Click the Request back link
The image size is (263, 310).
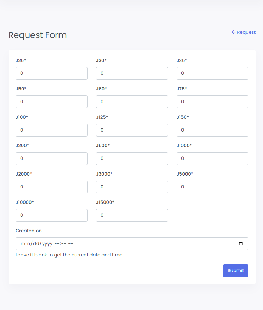[244, 32]
